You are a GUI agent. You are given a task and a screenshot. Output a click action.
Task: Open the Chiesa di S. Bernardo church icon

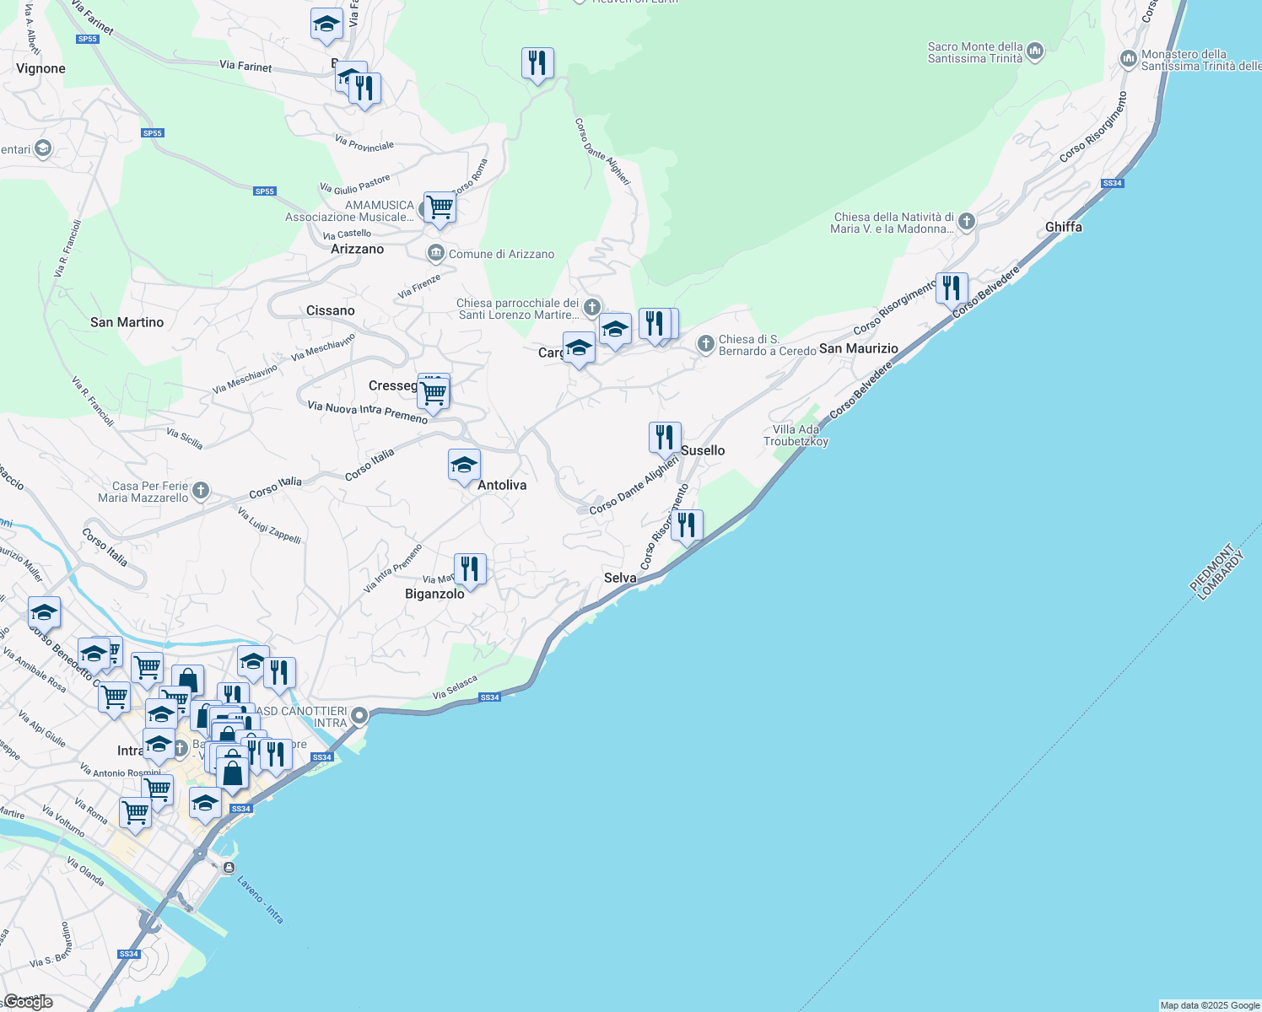pos(706,344)
